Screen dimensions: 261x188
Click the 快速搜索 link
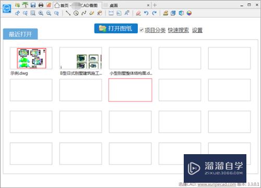179,30
